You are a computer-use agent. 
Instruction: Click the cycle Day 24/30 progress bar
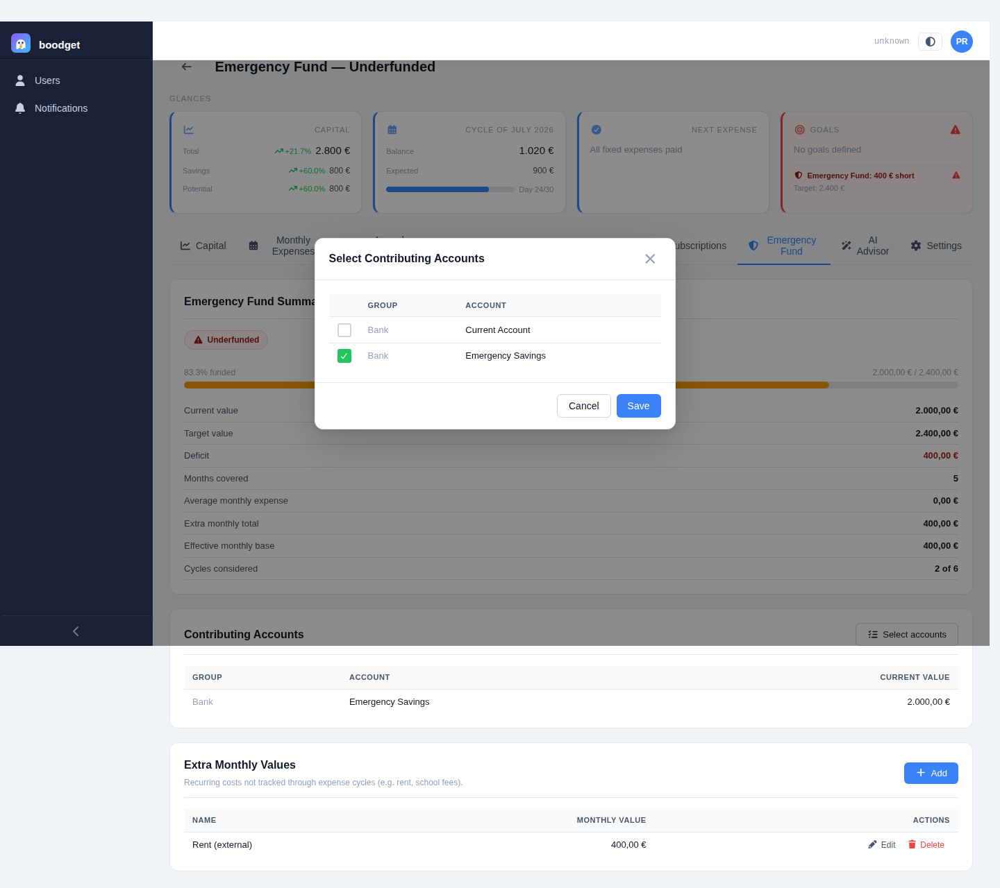[450, 189]
